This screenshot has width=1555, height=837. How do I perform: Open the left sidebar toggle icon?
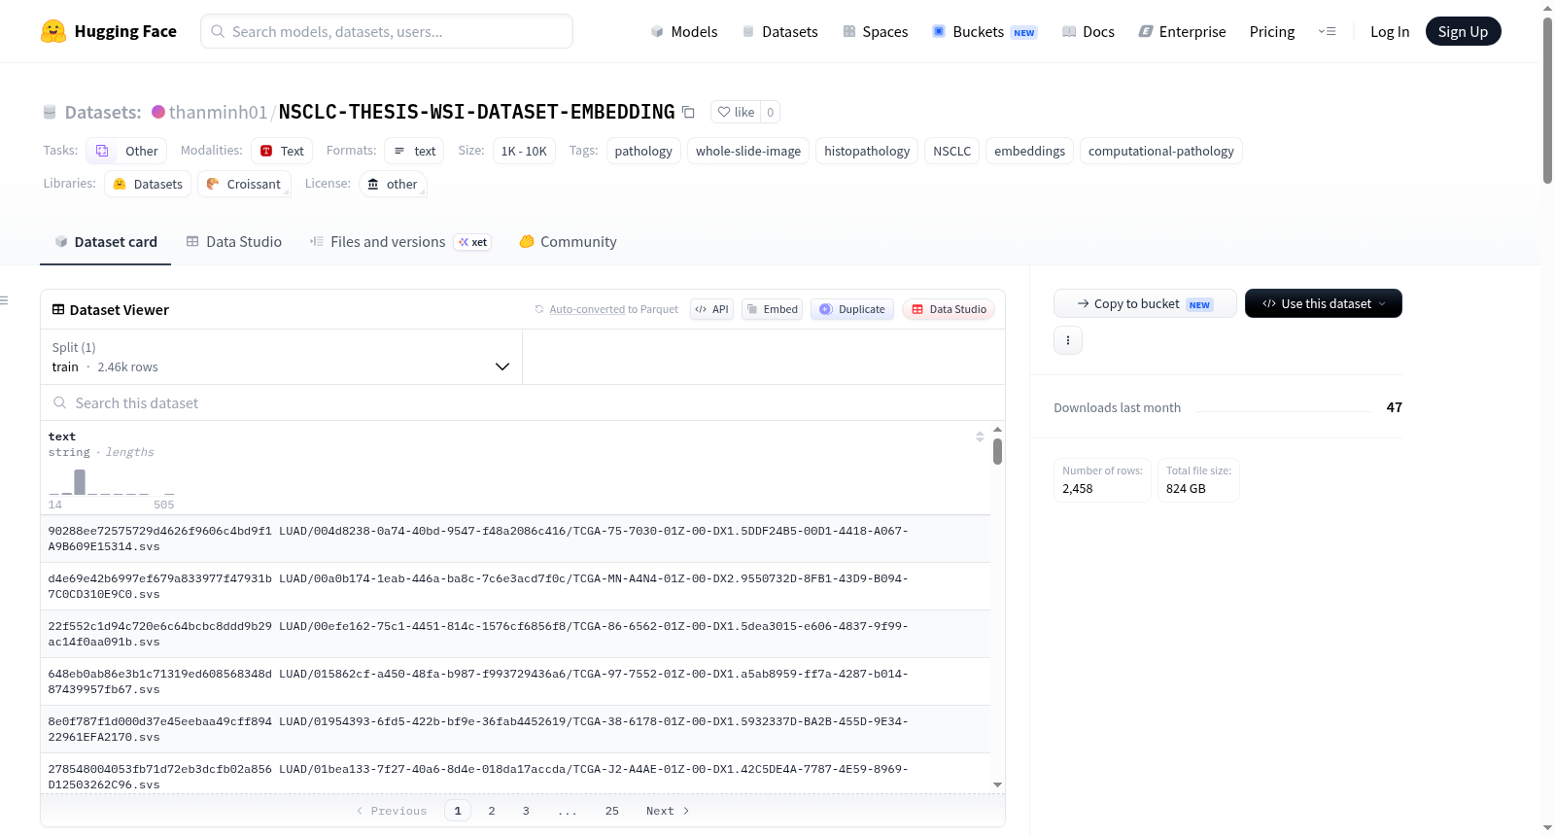click(x=5, y=300)
